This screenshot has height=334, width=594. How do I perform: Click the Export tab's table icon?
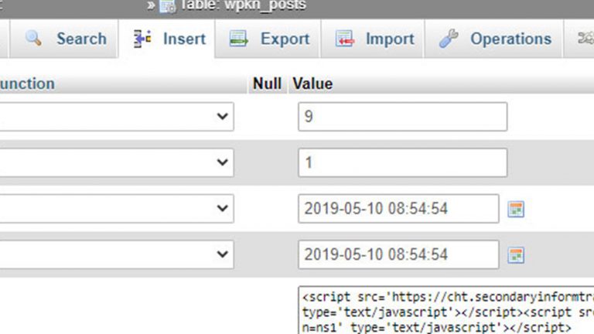pyautogui.click(x=238, y=39)
